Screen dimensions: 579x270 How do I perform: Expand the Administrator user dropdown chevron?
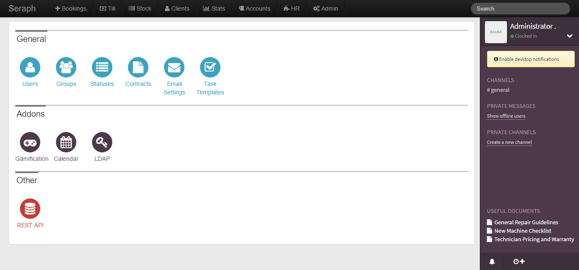click(x=570, y=36)
